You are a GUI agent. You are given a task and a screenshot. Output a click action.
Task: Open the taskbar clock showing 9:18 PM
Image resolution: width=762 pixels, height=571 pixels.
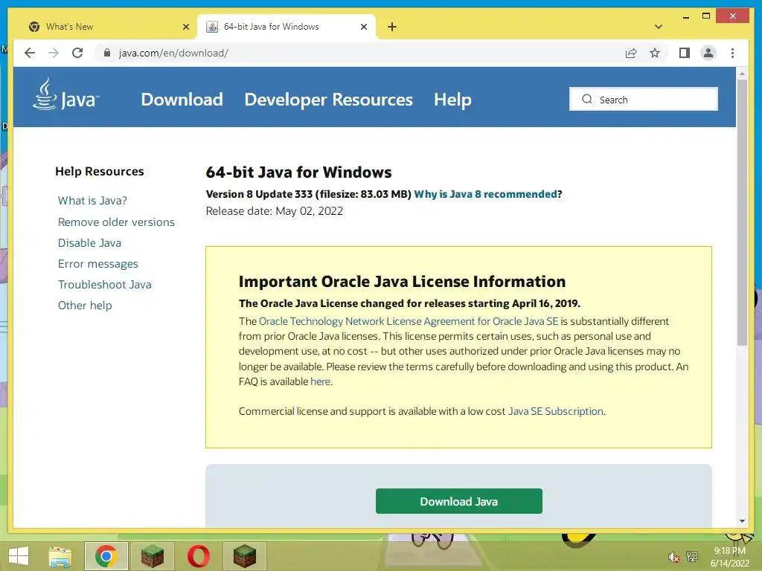tap(729, 557)
